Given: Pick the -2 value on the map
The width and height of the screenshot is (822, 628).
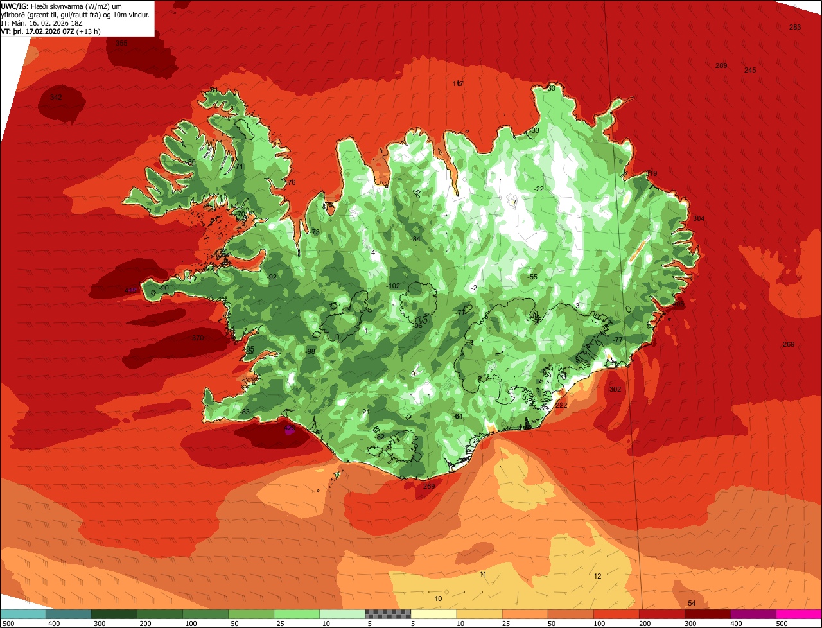Looking at the screenshot, I should [474, 288].
